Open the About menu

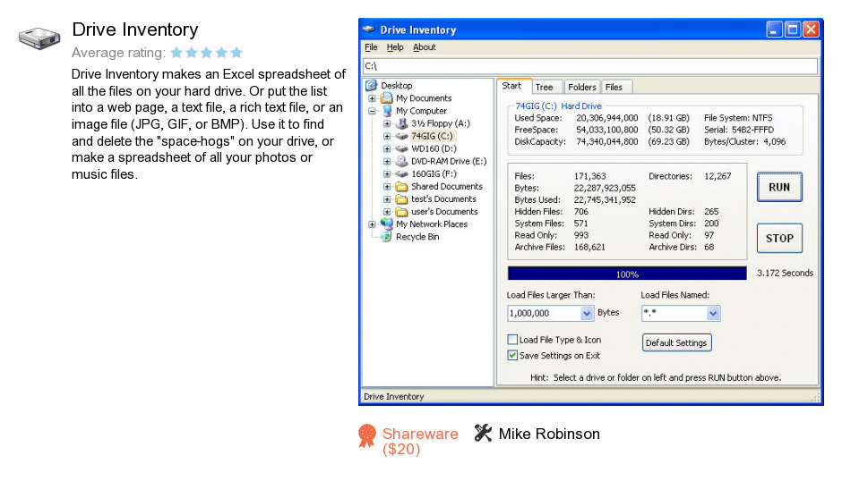tap(425, 47)
